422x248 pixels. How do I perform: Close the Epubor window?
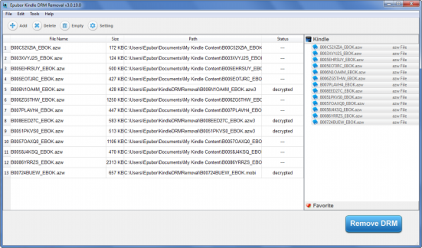pos(412,3)
